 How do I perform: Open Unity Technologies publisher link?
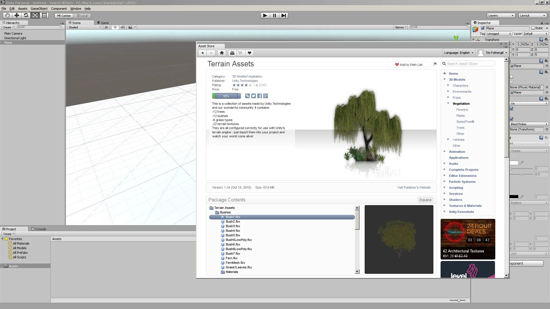[245, 81]
